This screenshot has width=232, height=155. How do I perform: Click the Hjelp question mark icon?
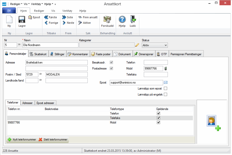tap(122, 20)
